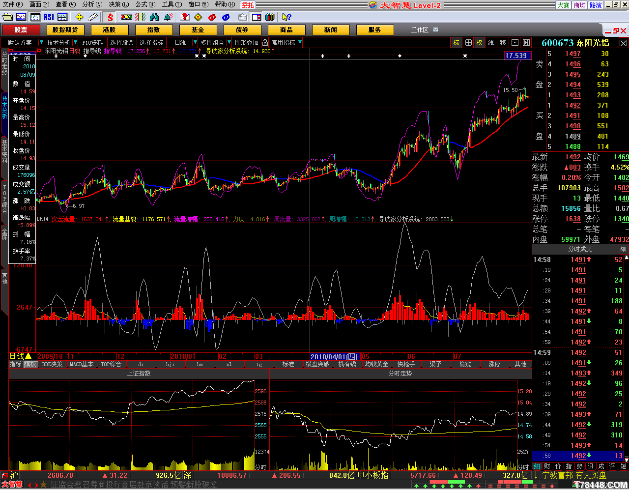Click the red circular info icon
Screen dimensions: 629x490
click(x=212, y=17)
